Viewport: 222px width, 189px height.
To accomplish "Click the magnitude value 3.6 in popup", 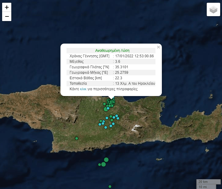I will (118, 62).
